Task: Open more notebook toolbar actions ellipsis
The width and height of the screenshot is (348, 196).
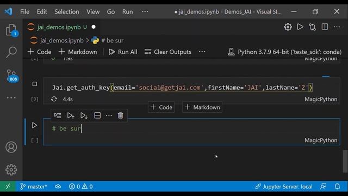Action: pyautogui.click(x=202, y=52)
